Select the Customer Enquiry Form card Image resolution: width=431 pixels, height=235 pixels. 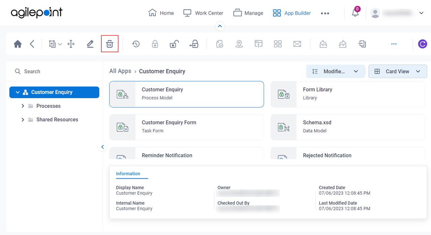tap(187, 127)
